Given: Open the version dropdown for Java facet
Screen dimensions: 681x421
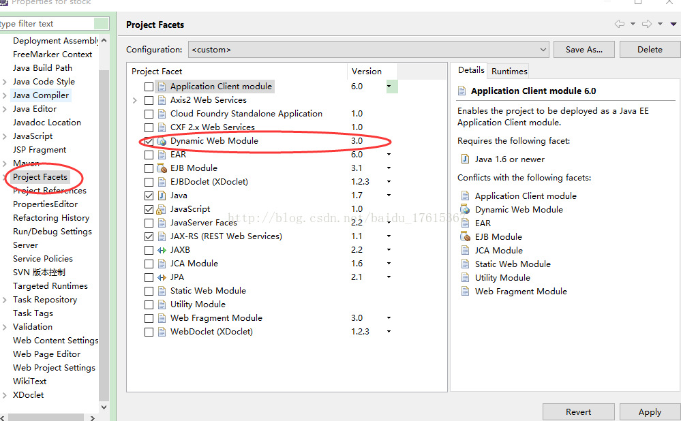Looking at the screenshot, I should 389,196.
